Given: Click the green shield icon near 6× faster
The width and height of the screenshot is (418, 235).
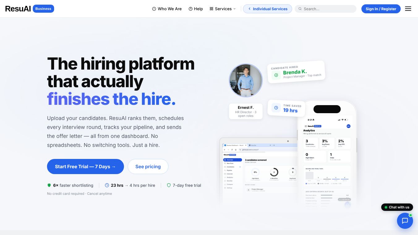Looking at the screenshot, I should pos(49,185).
